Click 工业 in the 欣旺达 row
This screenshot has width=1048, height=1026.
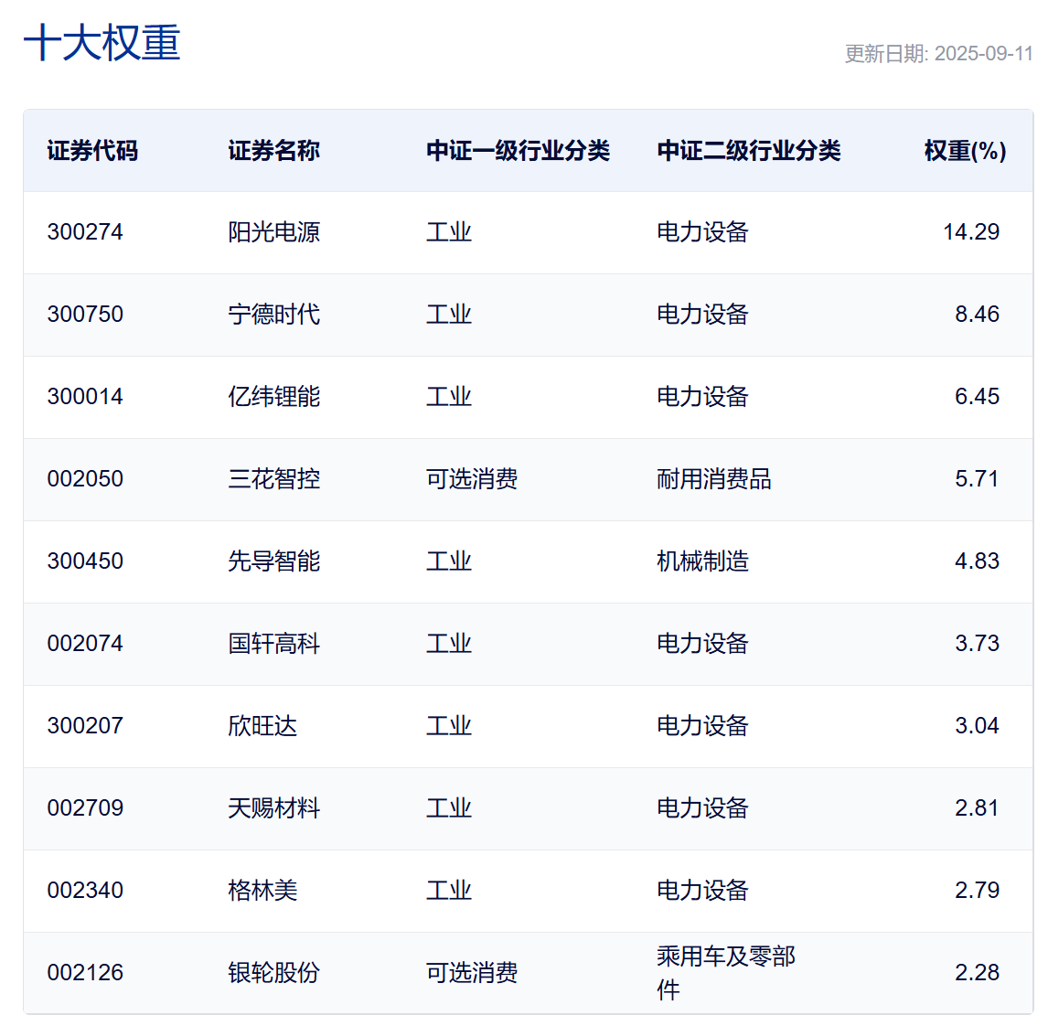pos(449,726)
